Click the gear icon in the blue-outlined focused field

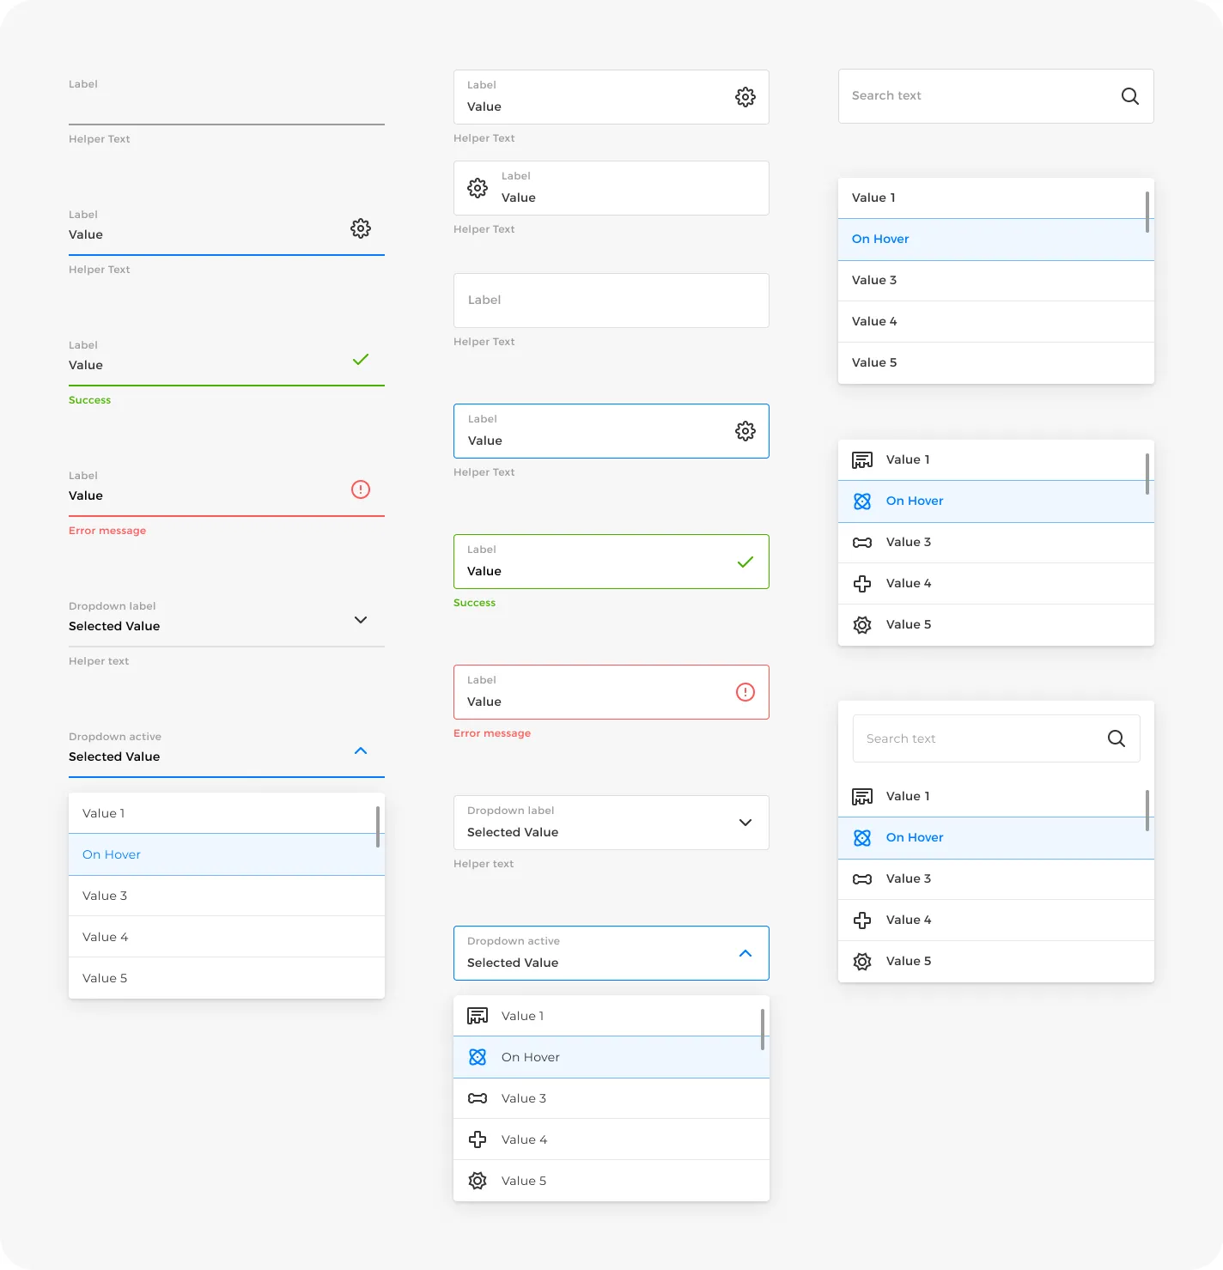745,431
